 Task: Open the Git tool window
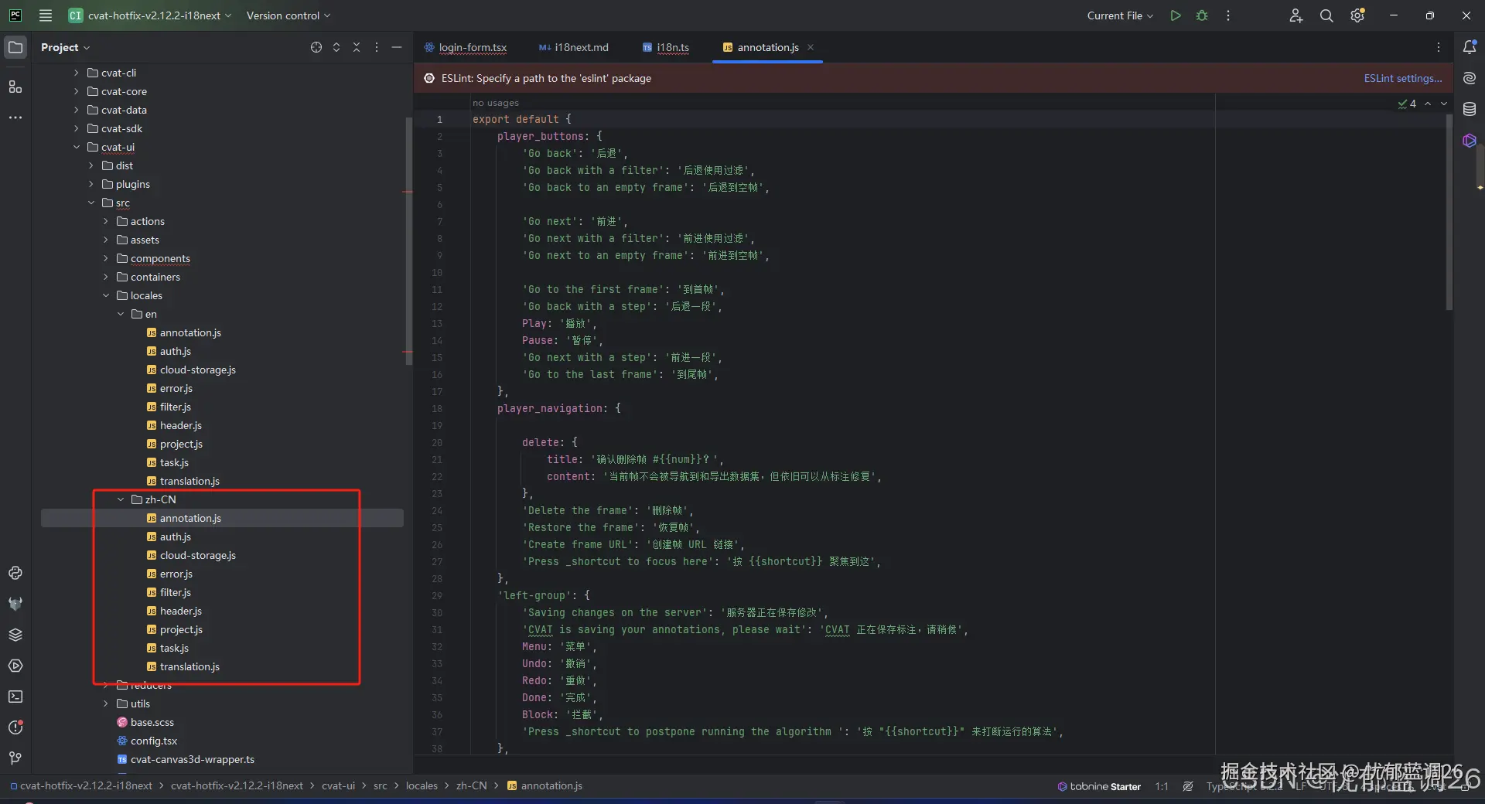point(15,758)
